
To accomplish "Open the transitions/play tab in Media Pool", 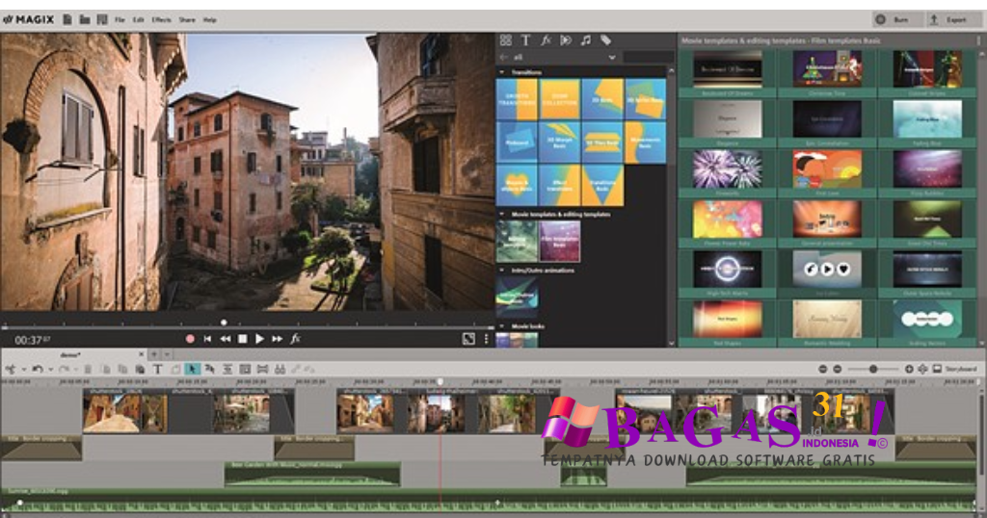I will [566, 40].
